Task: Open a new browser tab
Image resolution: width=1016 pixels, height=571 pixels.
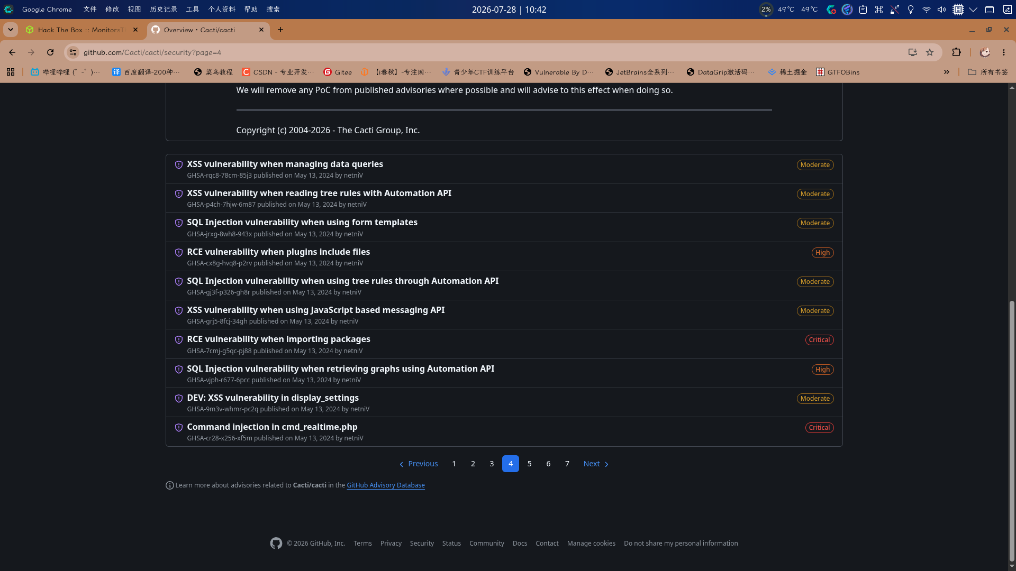Action: [x=280, y=30]
